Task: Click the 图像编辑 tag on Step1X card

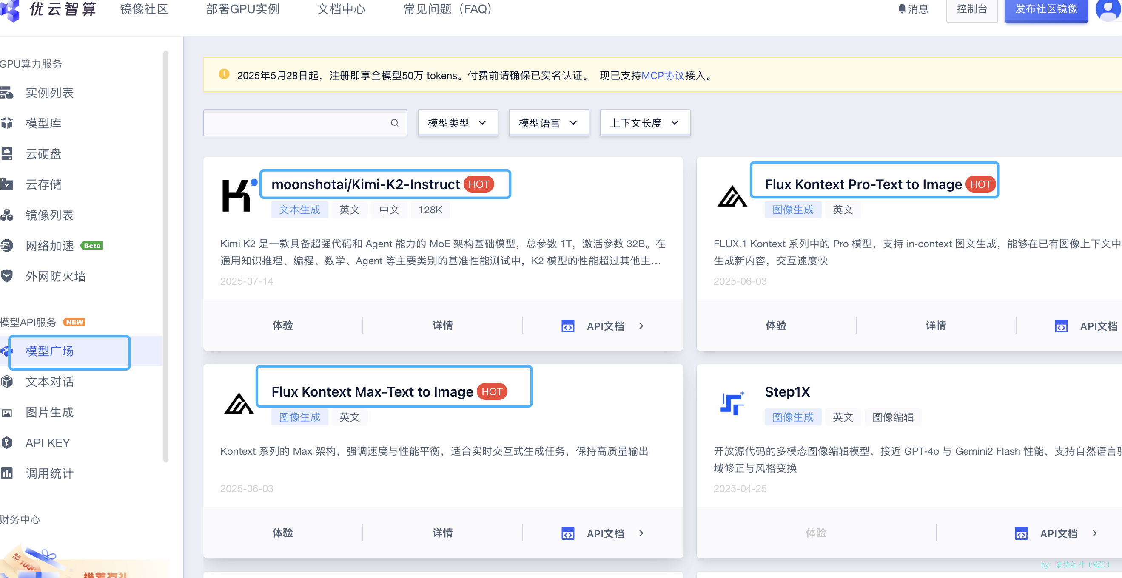Action: (x=893, y=417)
